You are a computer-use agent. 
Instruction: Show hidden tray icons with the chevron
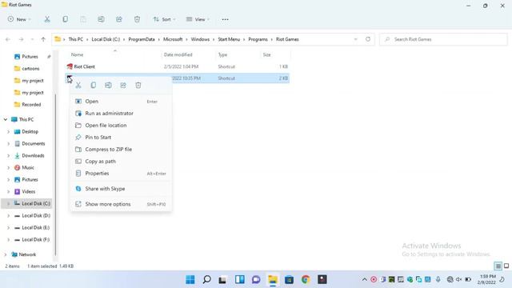coord(364,279)
